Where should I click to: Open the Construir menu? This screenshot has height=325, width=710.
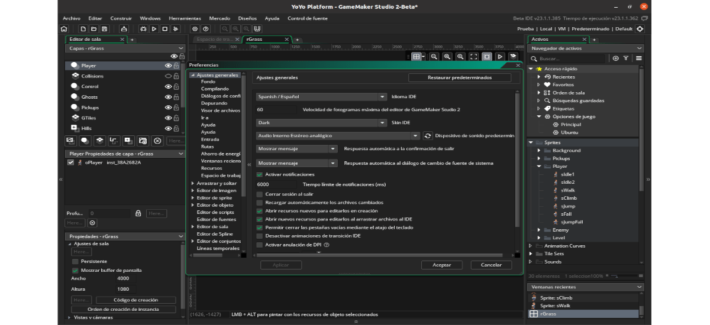pos(121,18)
